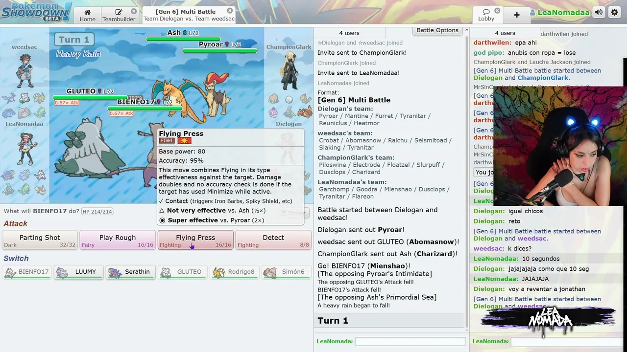Click the Electrode icon in ChampionGlark's team
Viewport: 627px width, 352px height.
coord(289,99)
